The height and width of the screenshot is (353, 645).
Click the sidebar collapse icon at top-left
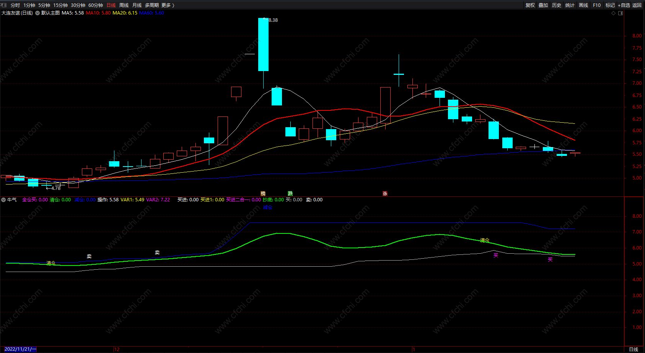[4, 5]
